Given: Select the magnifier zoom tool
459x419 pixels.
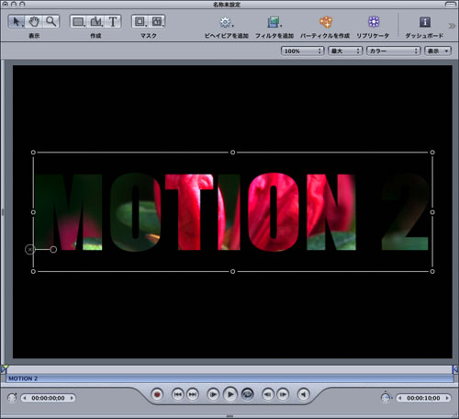Looking at the screenshot, I should (x=50, y=21).
